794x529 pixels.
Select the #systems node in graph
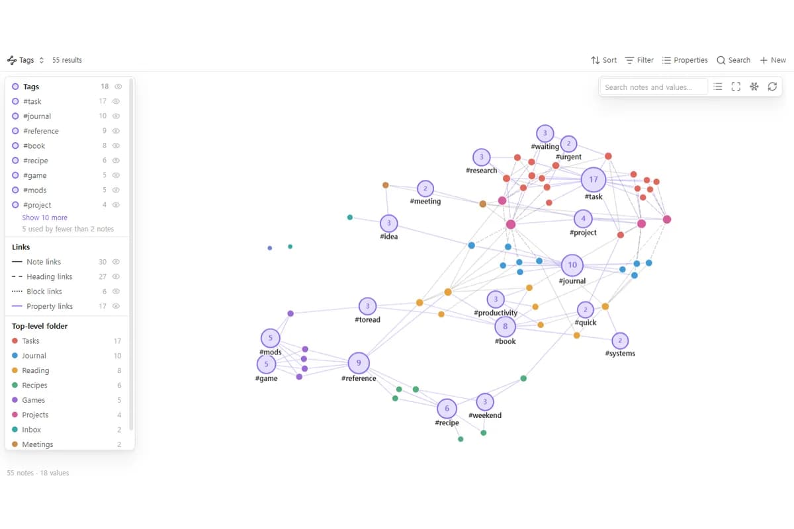tap(620, 341)
